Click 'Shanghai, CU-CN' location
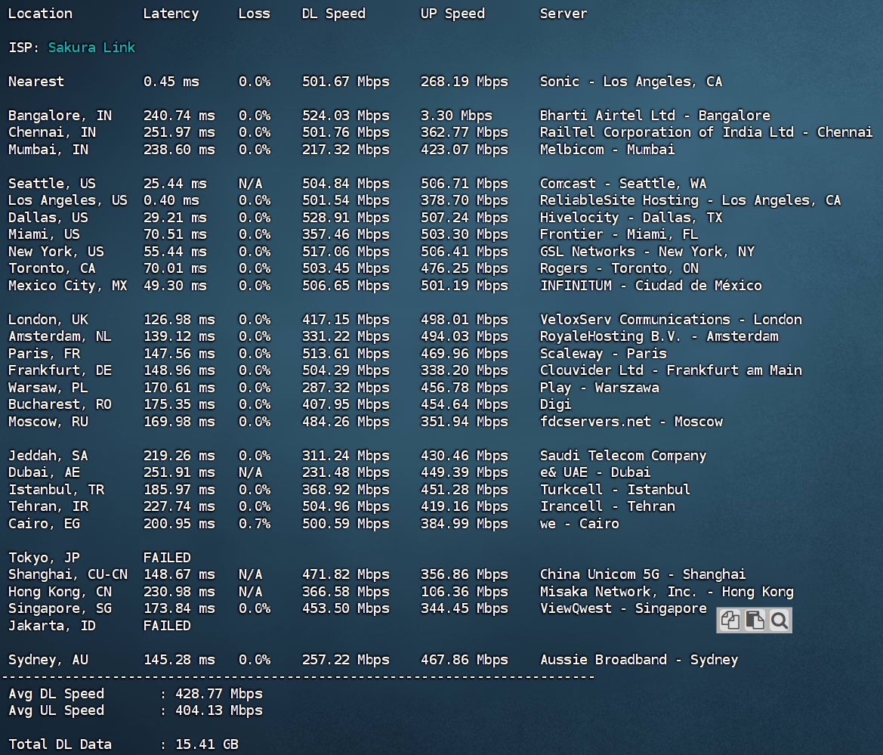 coord(67,574)
